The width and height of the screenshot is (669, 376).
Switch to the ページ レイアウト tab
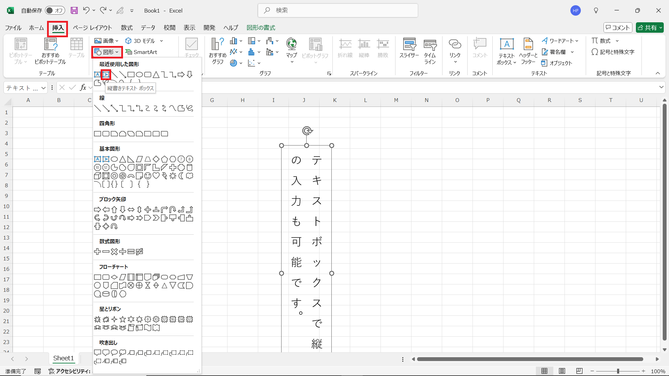92,28
